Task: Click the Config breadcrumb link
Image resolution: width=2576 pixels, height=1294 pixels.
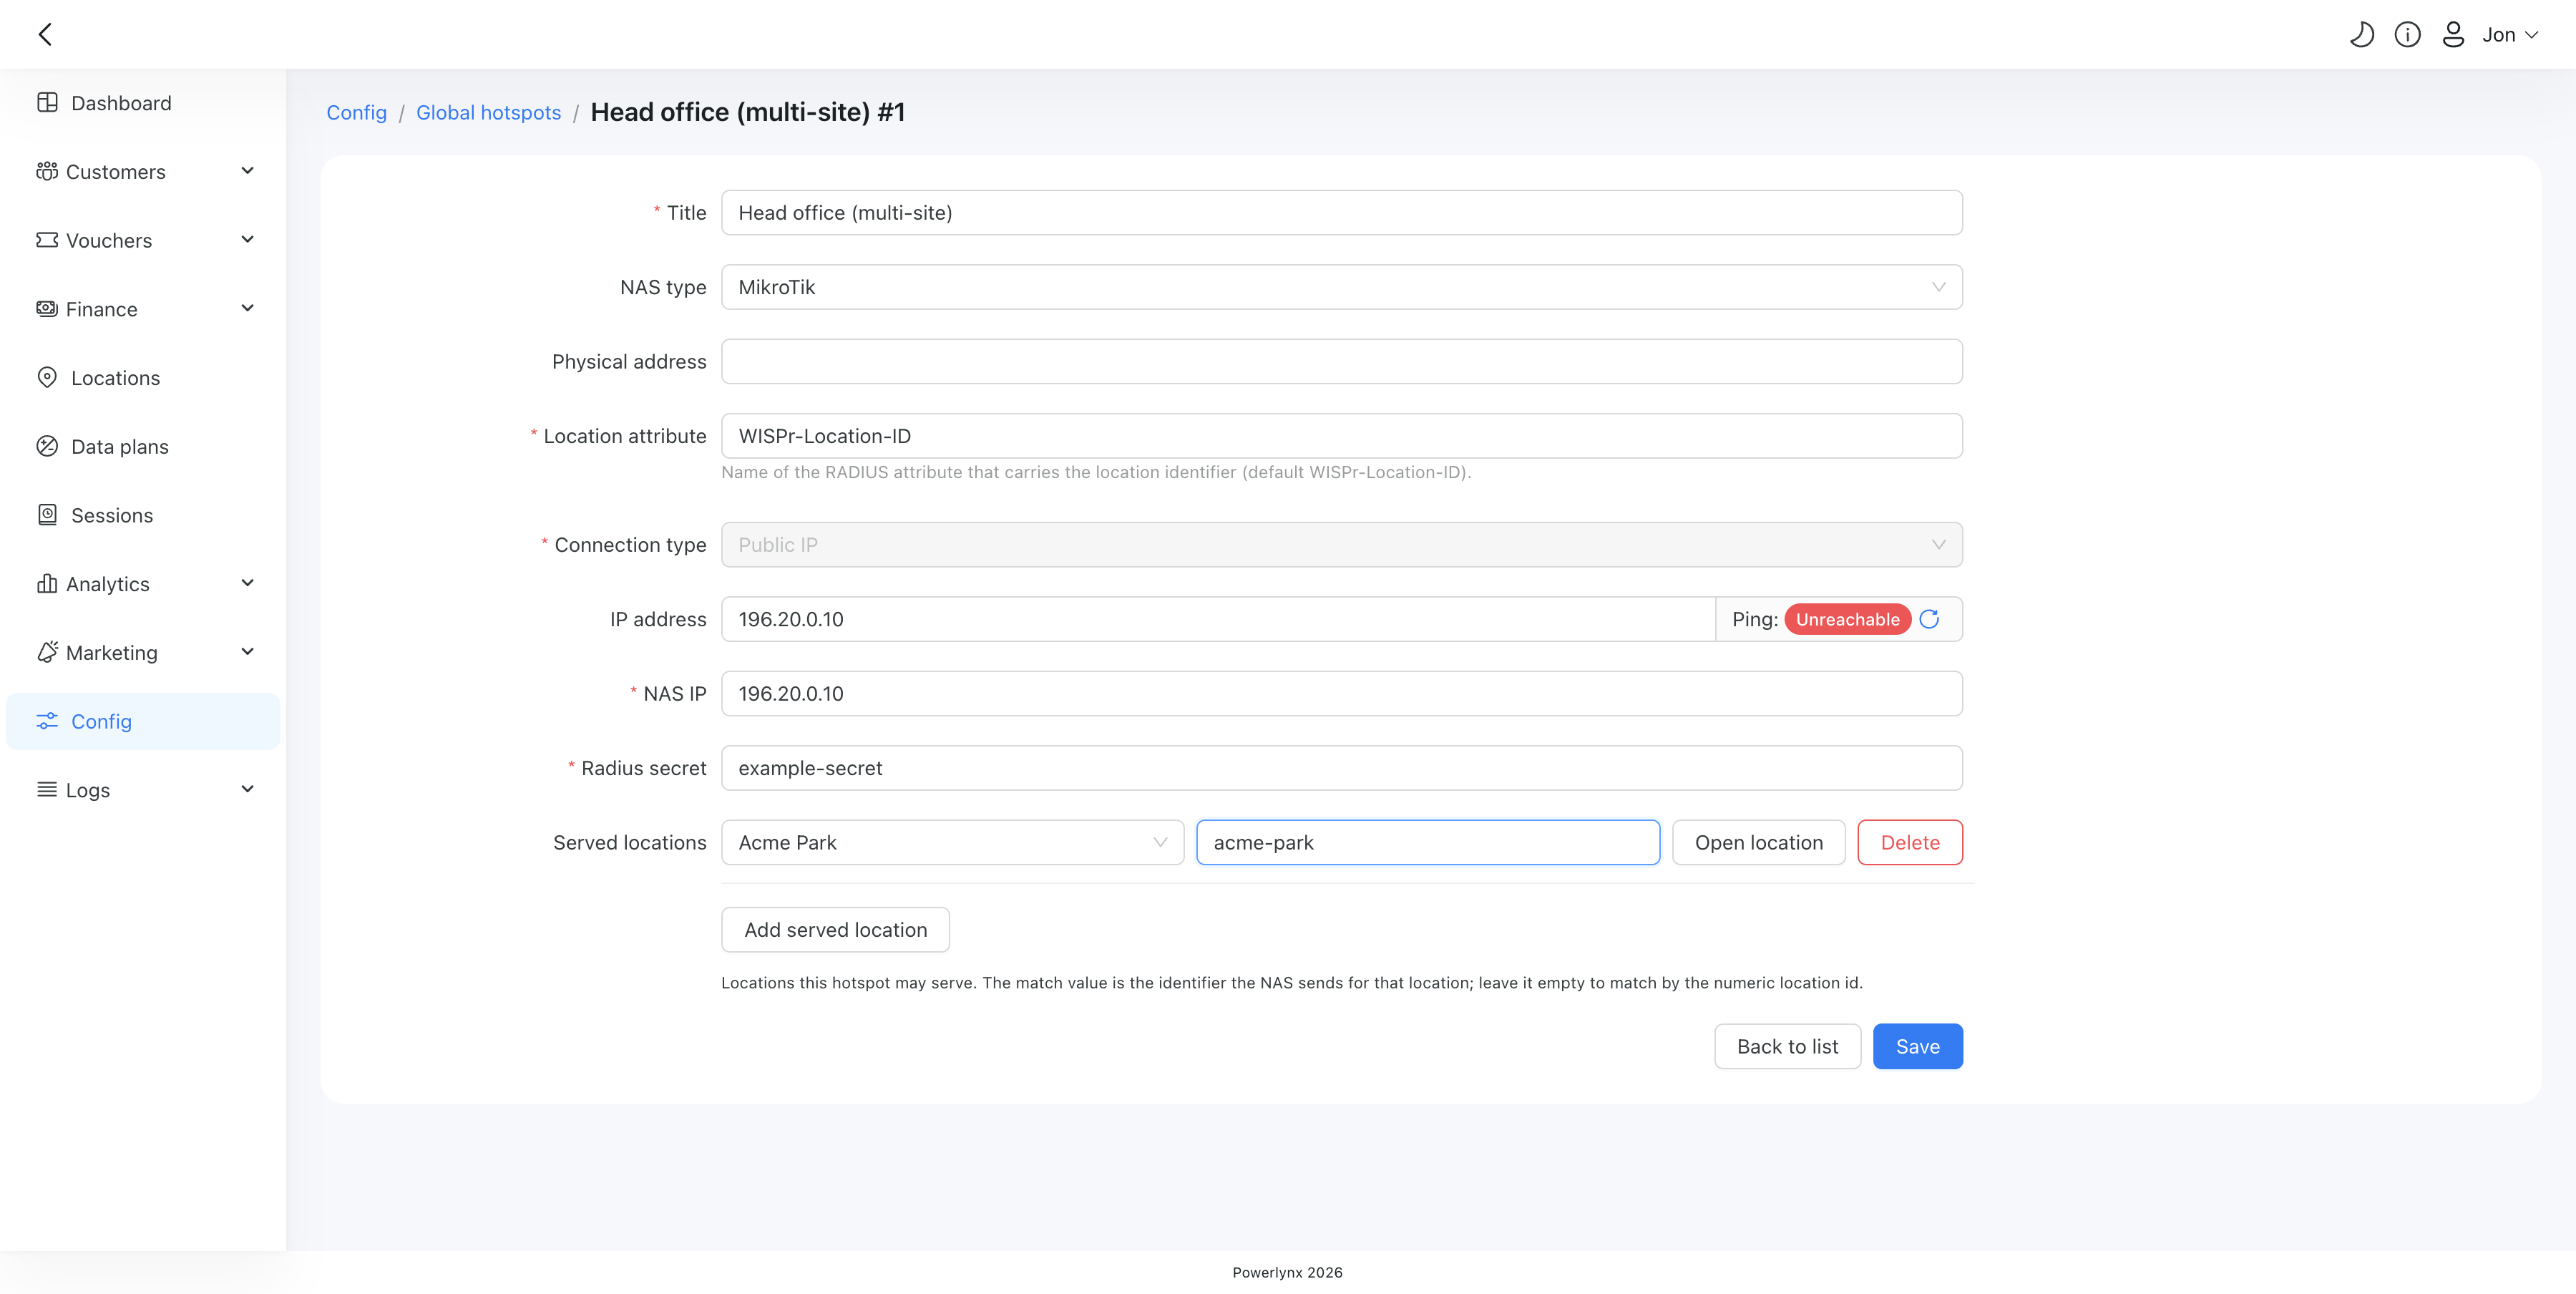Action: tap(356, 112)
